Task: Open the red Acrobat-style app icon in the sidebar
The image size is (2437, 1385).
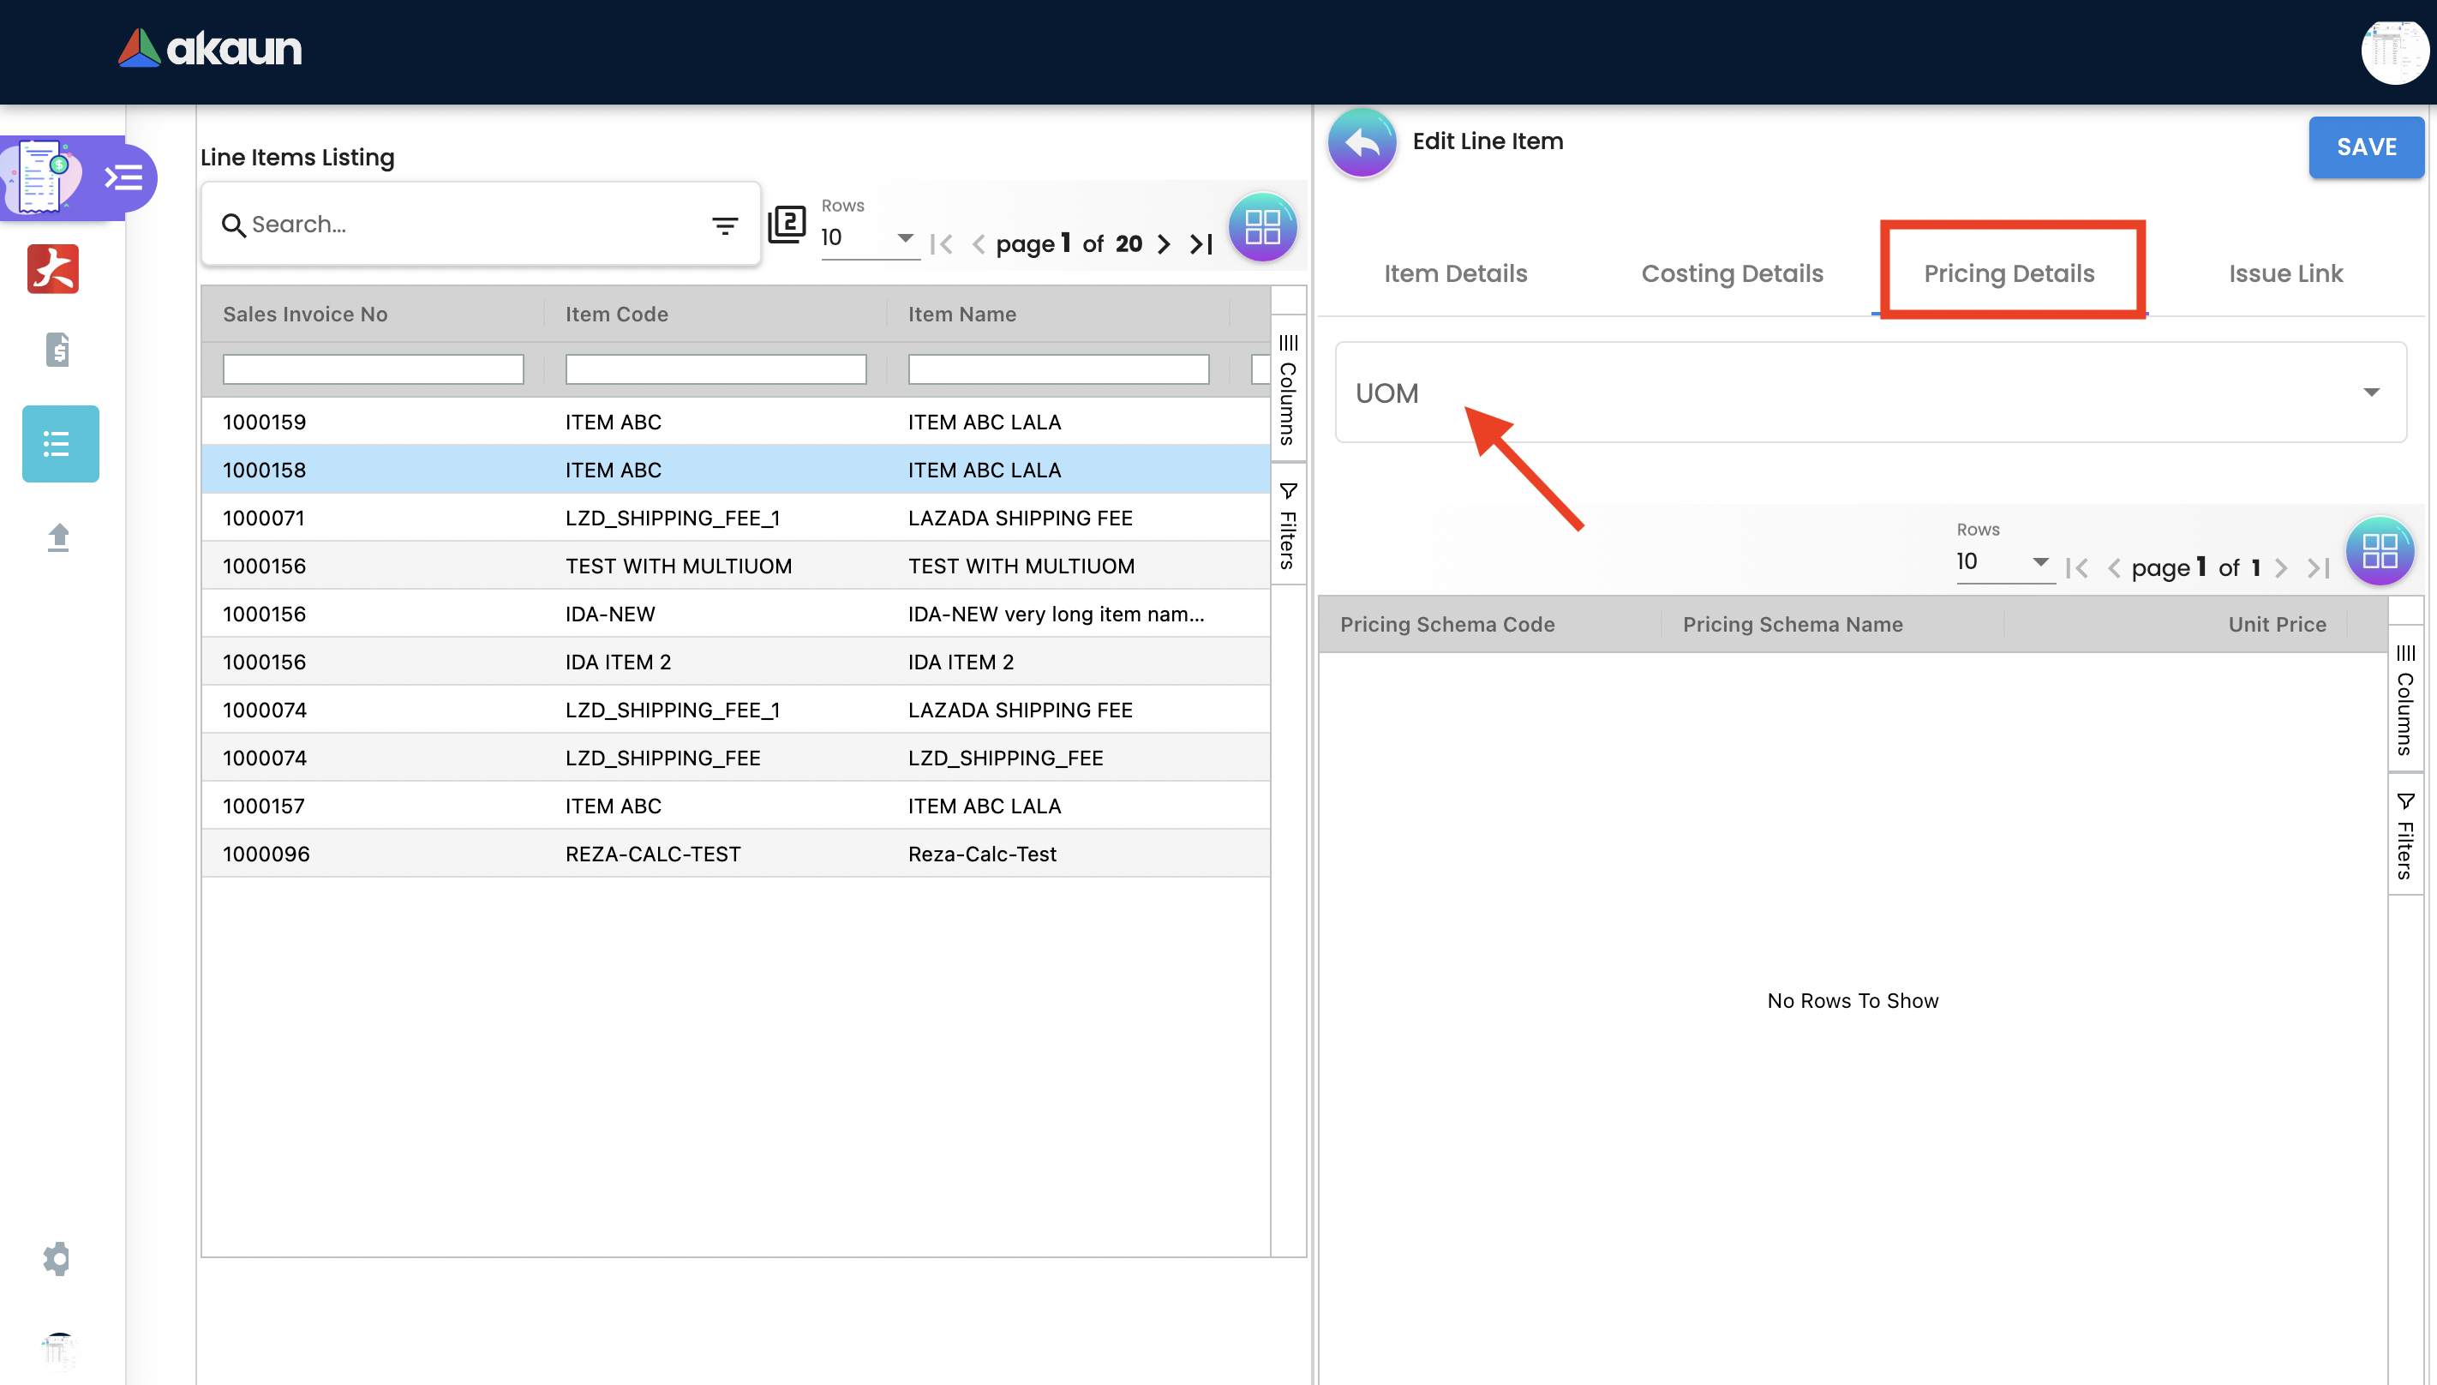Action: tap(53, 268)
